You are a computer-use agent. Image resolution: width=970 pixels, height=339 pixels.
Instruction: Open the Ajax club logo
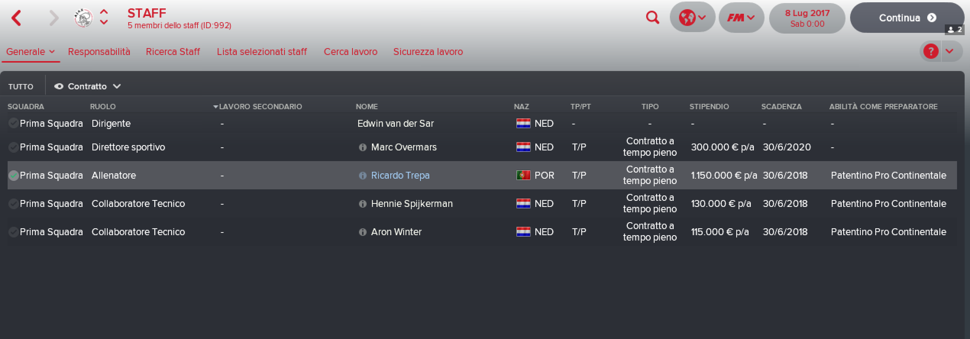tap(83, 18)
